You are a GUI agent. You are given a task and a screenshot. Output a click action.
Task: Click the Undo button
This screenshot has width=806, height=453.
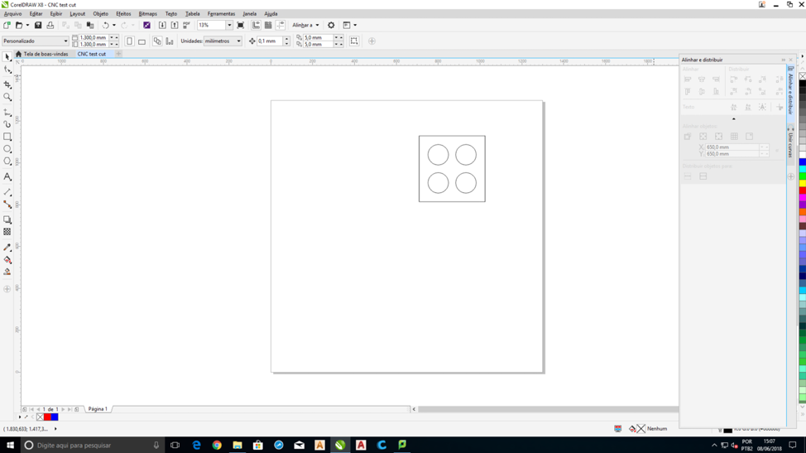tap(105, 25)
